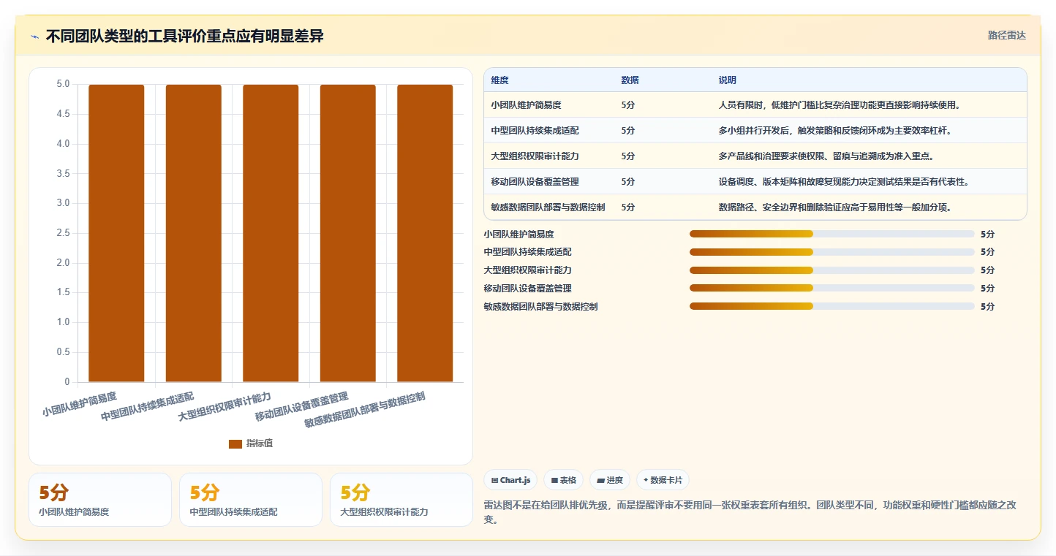This screenshot has width=1056, height=556.
Task: Click the 中型团队持续集成适配 bar in chart
Action: [194, 233]
